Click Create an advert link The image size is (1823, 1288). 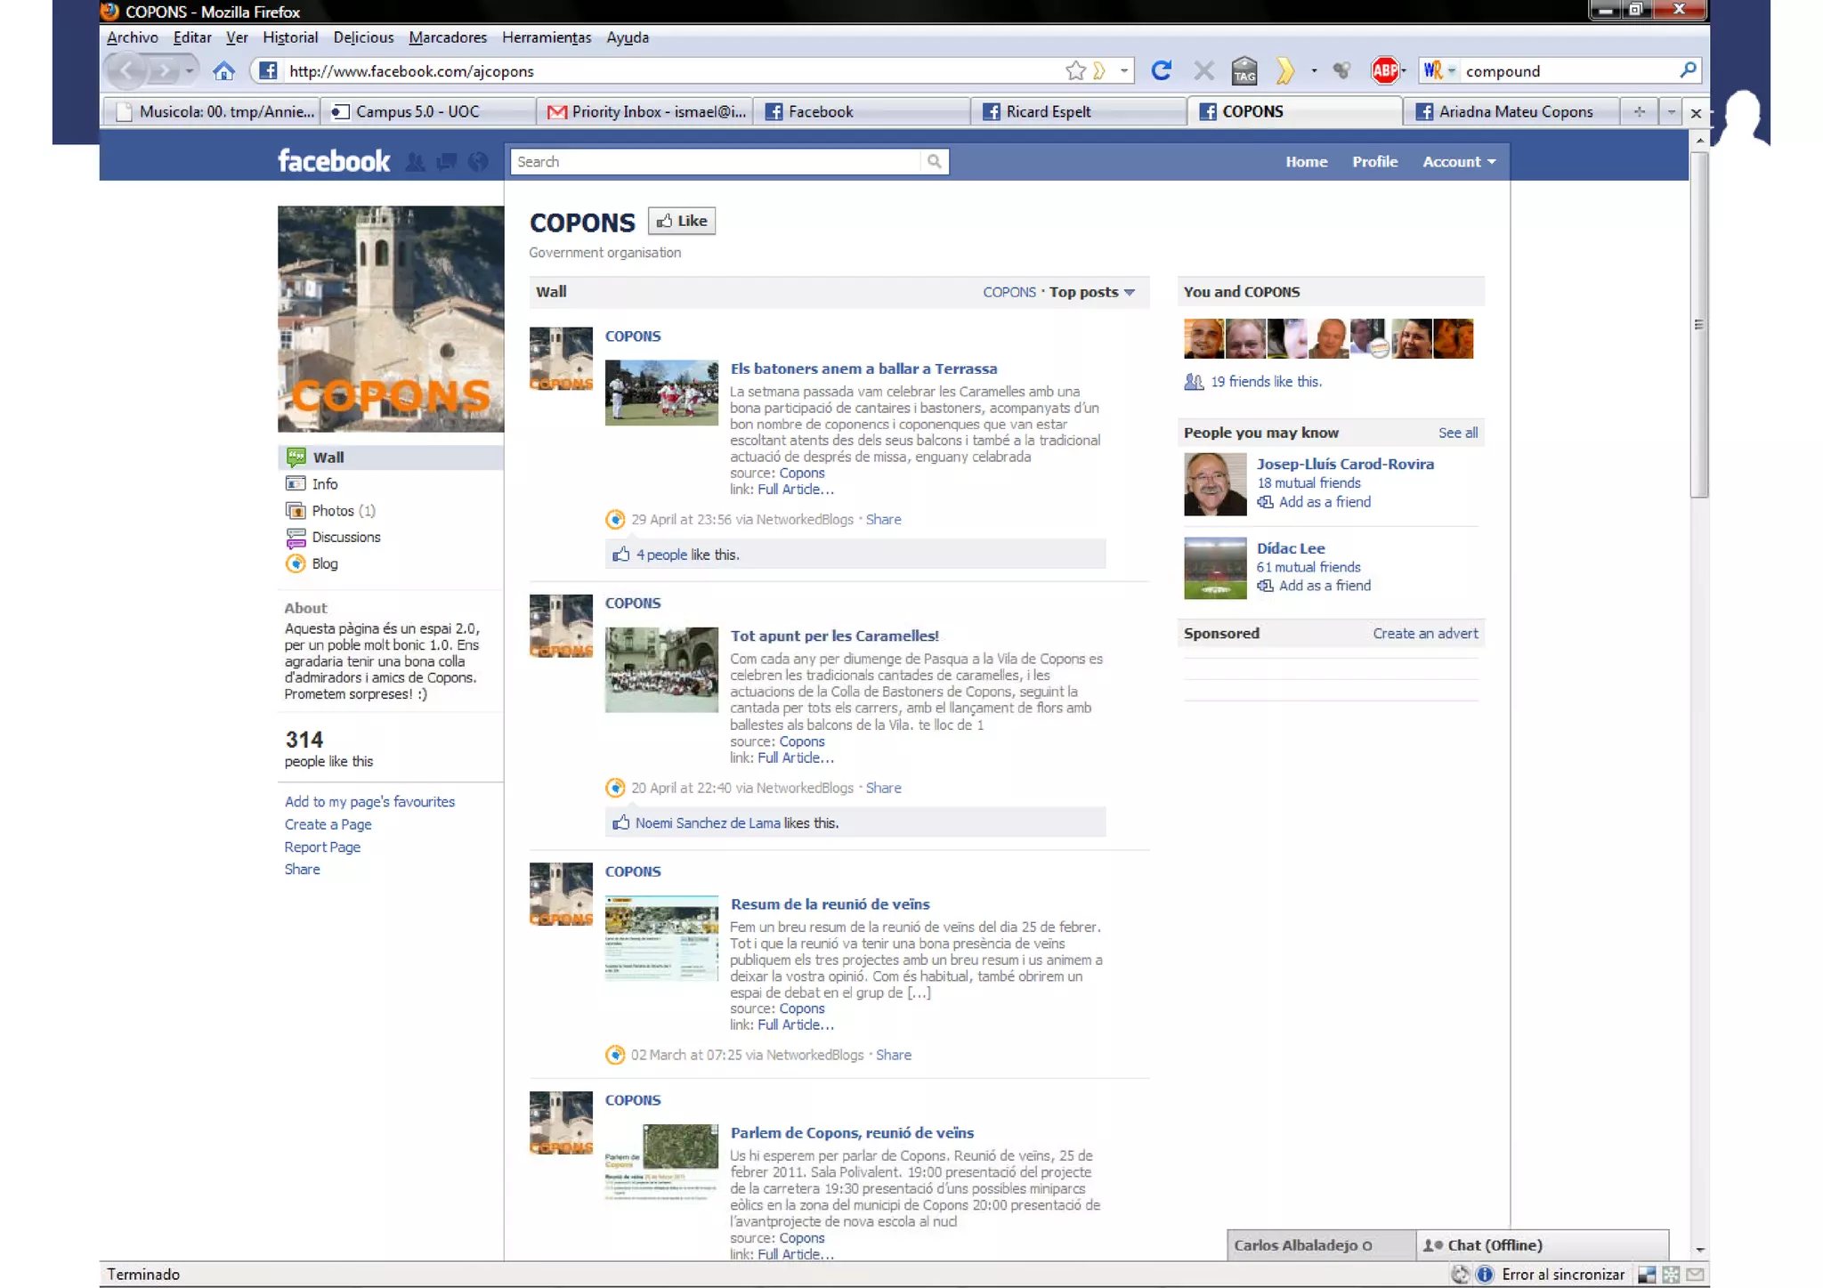[x=1425, y=633]
